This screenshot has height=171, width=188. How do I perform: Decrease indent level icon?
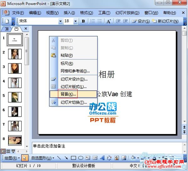tap(118, 21)
